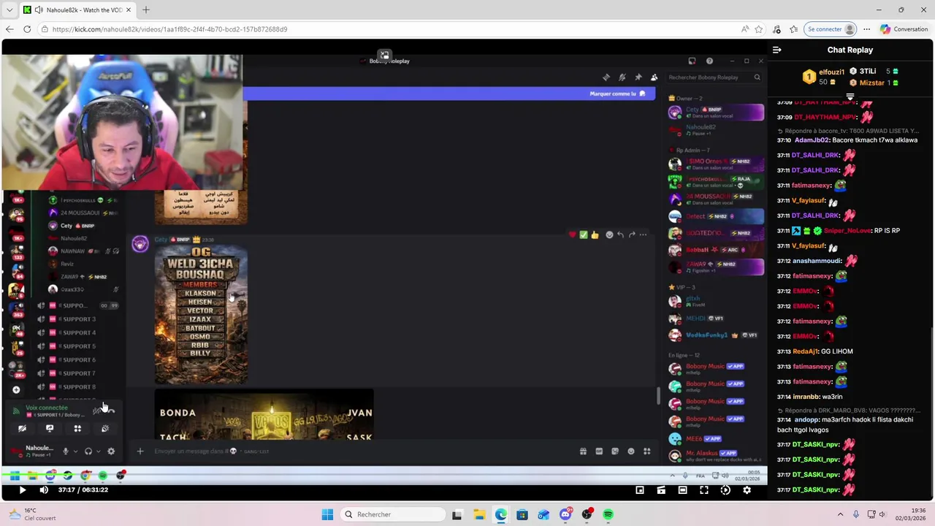Open Discord user settings gear
This screenshot has width=935, height=526.
[111, 451]
